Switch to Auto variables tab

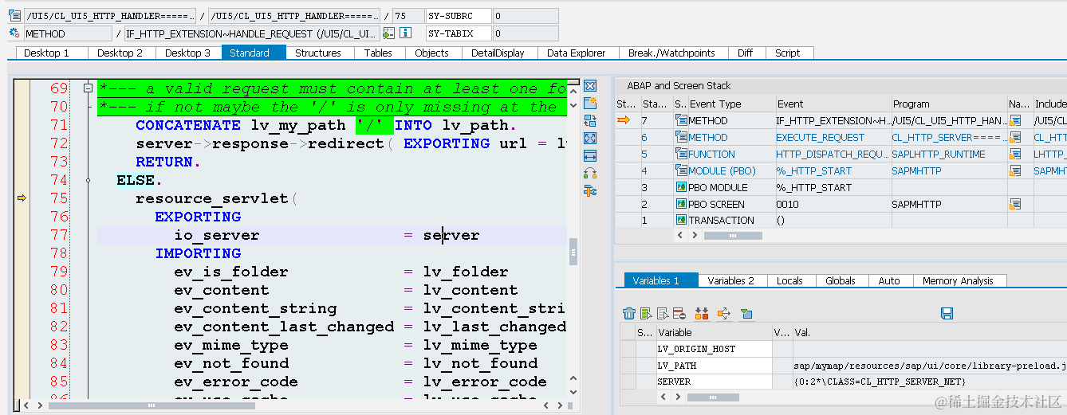point(889,280)
